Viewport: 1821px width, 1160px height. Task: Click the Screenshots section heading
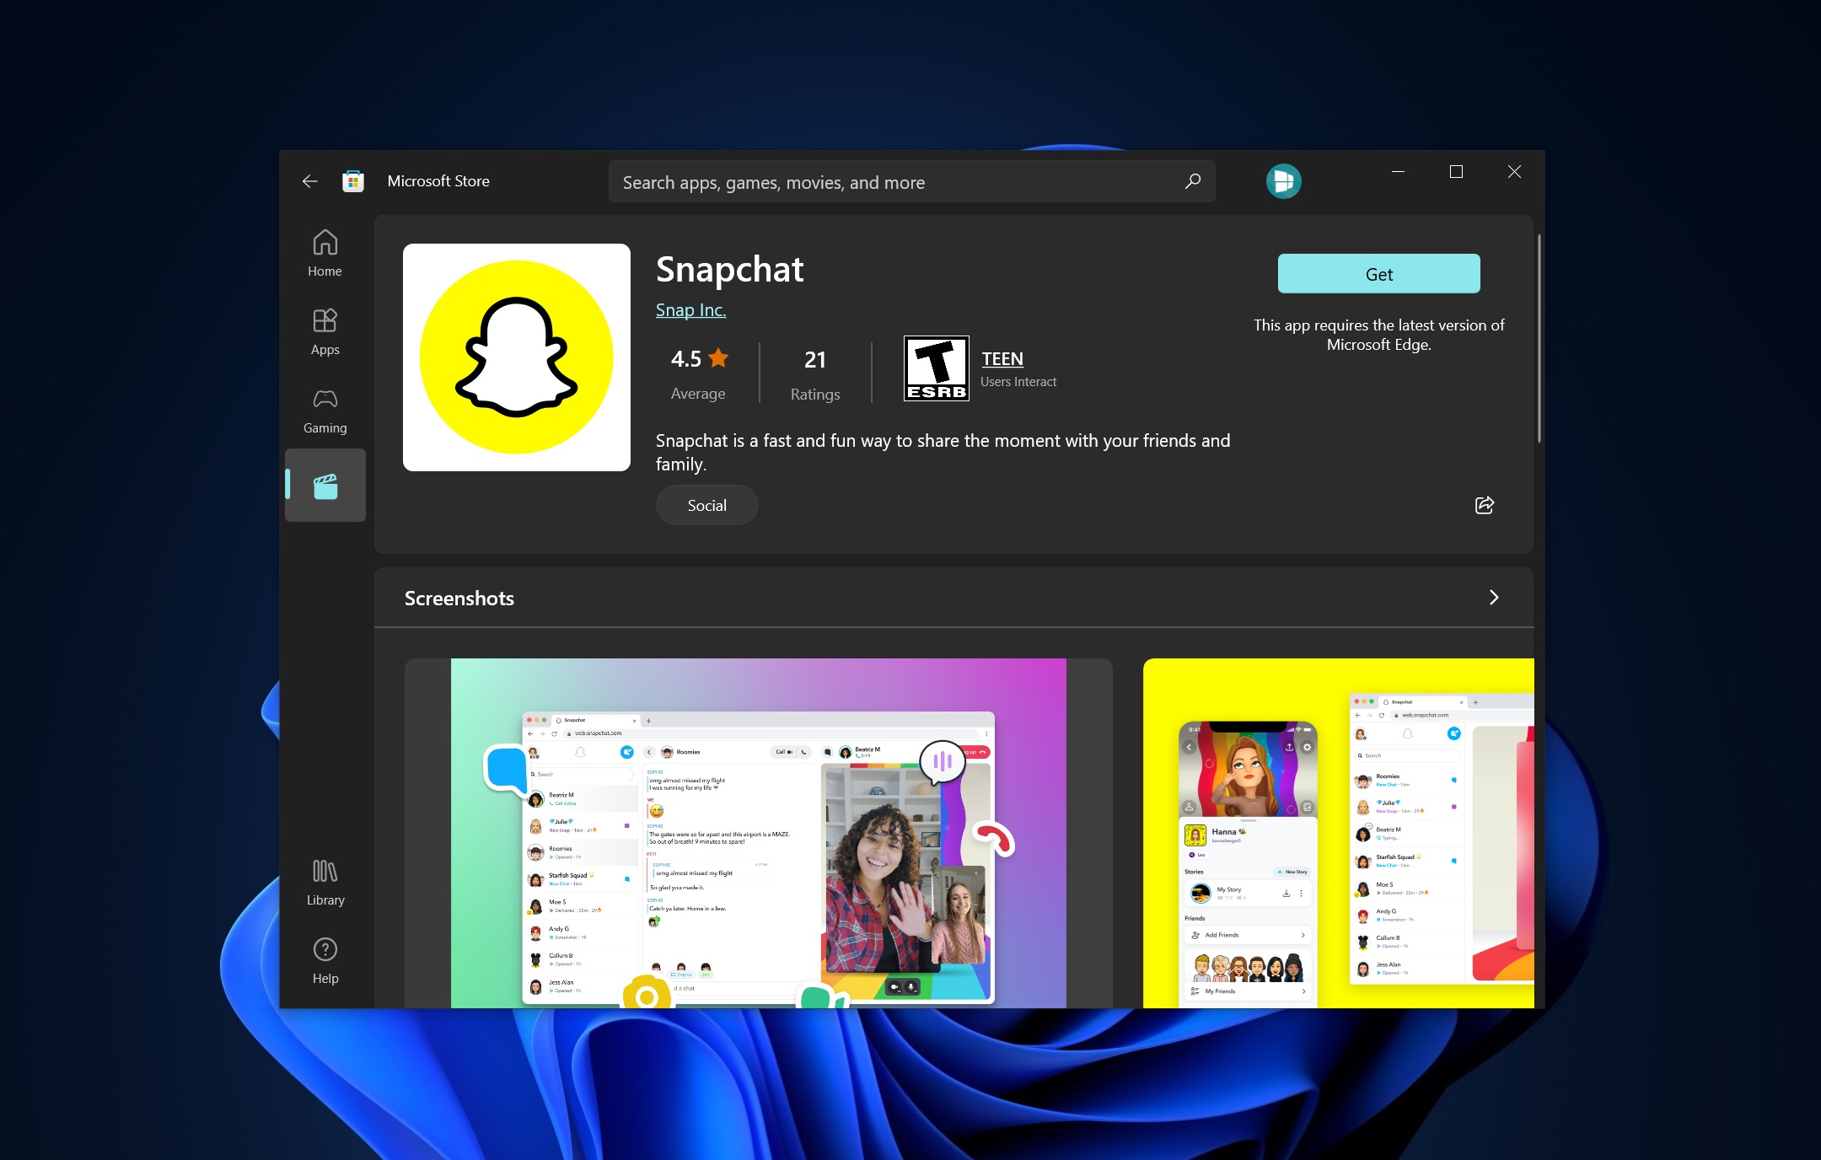[x=459, y=599]
